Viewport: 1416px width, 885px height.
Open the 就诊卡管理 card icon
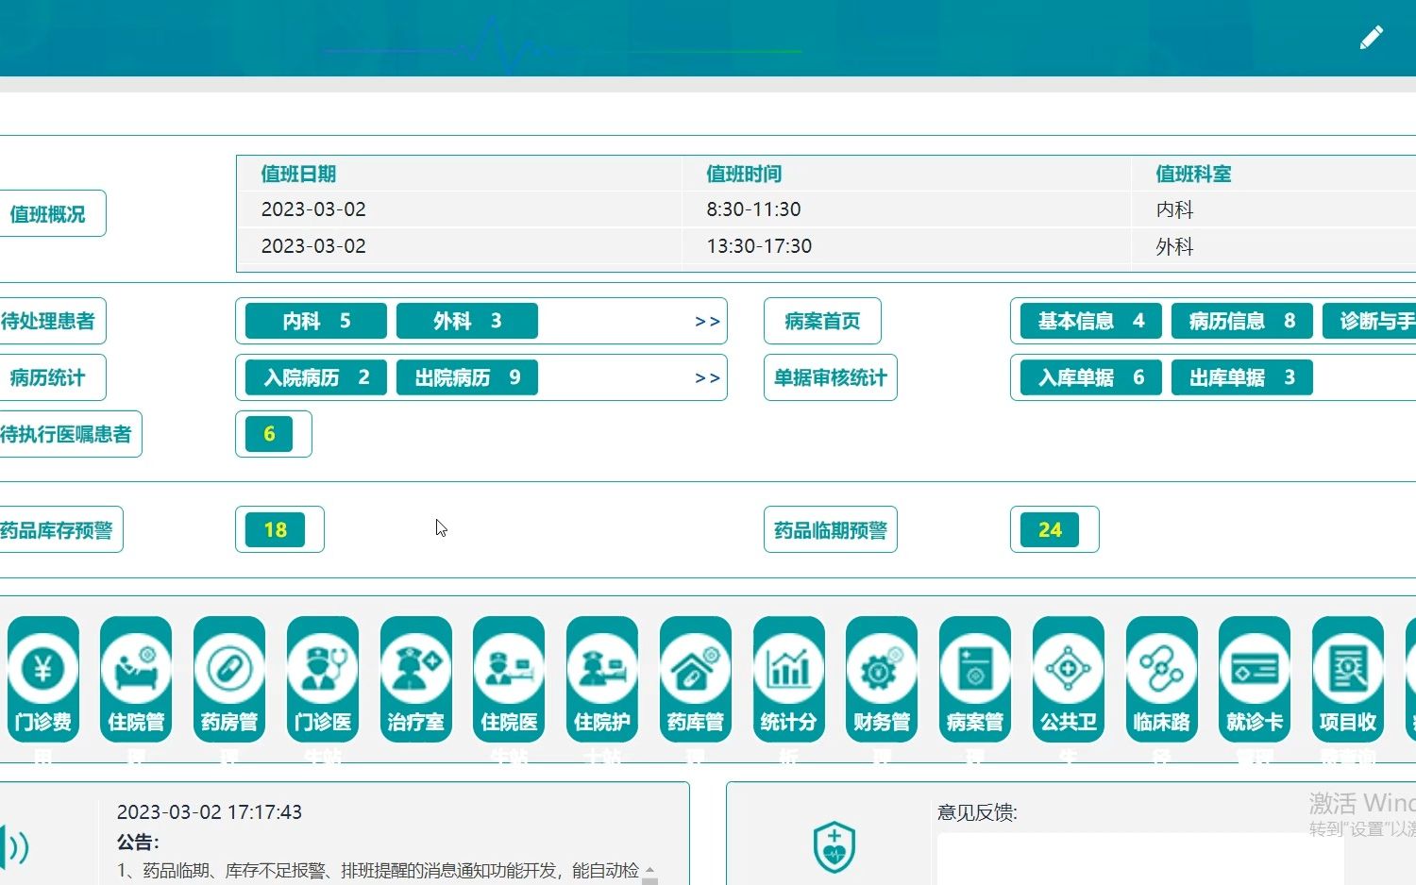pyautogui.click(x=1254, y=677)
